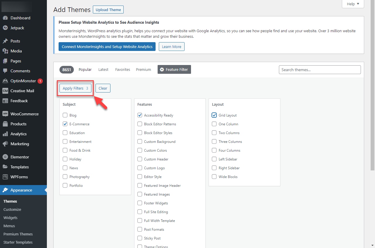This screenshot has width=375, height=248.
Task: Click the Marketing megaphone icon
Action: 5,144
